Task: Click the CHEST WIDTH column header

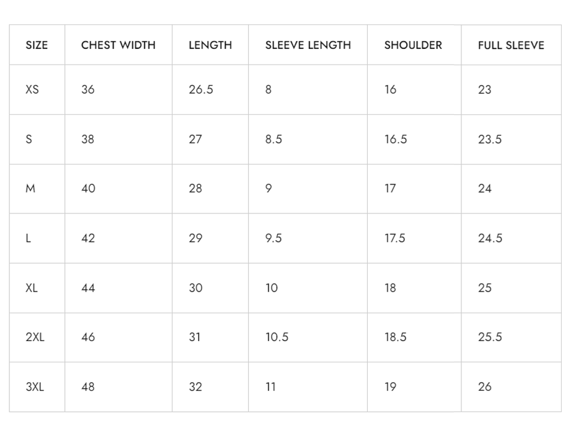Action: click(x=118, y=45)
